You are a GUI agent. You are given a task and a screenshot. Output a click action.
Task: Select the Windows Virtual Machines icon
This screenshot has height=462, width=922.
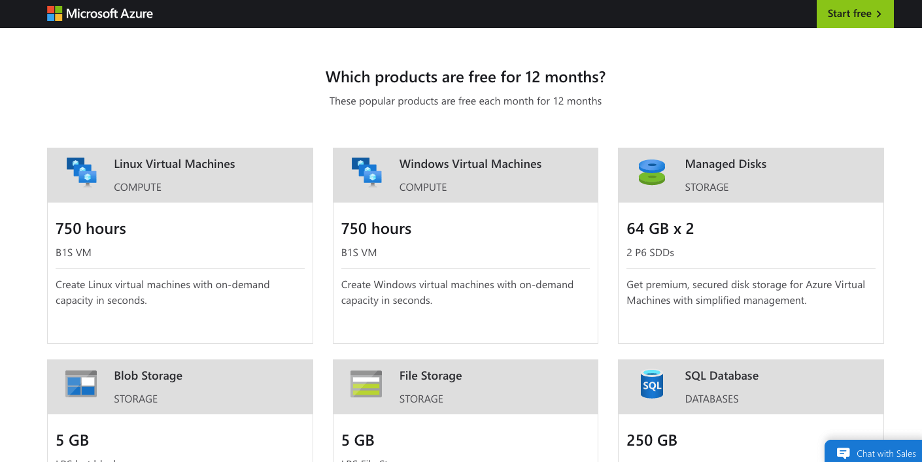pos(367,173)
